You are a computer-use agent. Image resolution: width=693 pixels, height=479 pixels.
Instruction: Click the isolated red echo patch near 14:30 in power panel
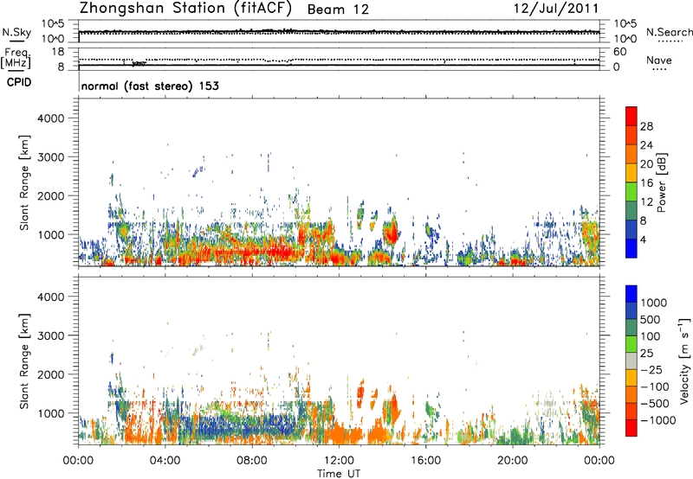392,233
